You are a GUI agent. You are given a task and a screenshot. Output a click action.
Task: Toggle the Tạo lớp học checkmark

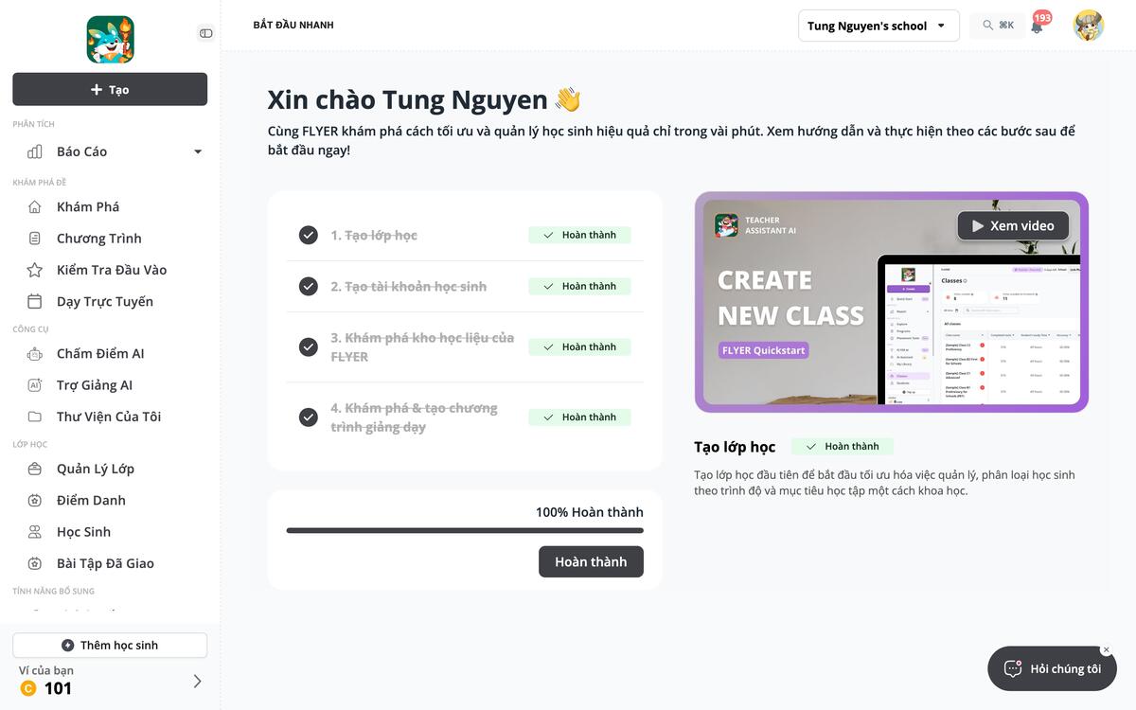click(308, 235)
